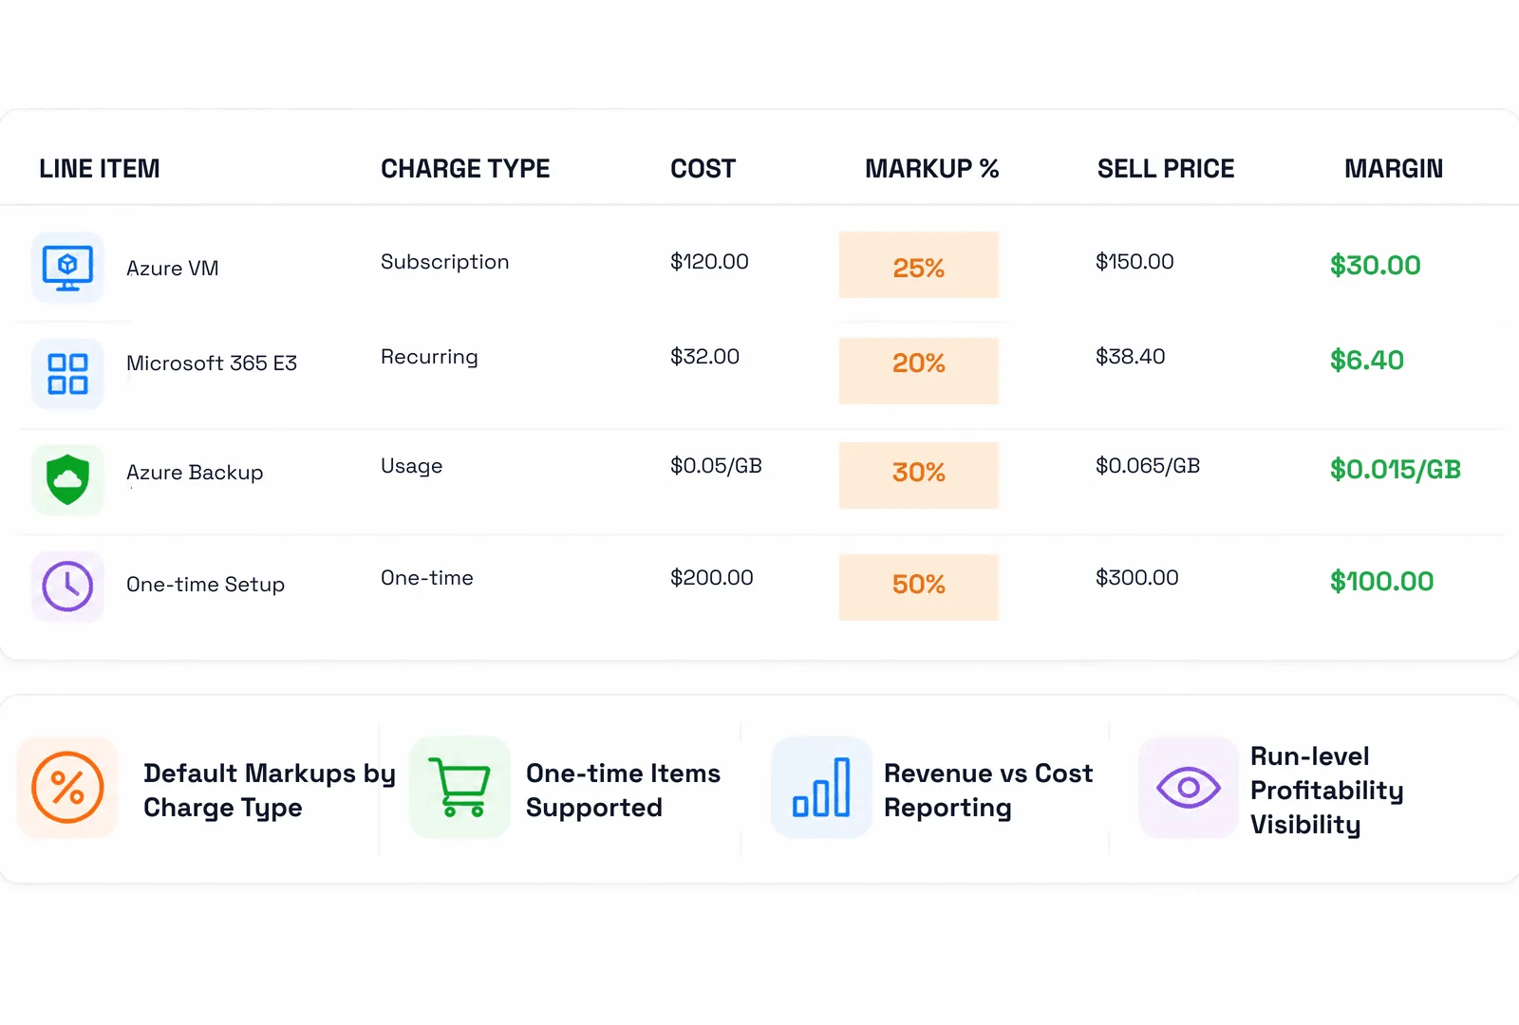The image size is (1519, 1025).
Task: Click the One-time charge type cell
Action: click(427, 578)
